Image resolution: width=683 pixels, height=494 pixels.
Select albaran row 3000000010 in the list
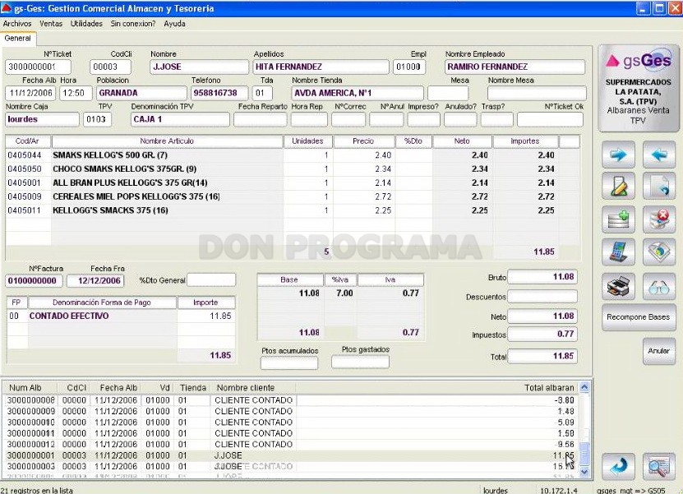click(291, 422)
